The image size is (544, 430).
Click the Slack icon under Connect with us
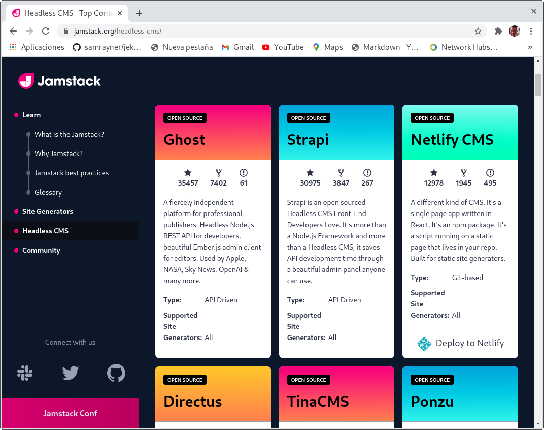(x=25, y=374)
